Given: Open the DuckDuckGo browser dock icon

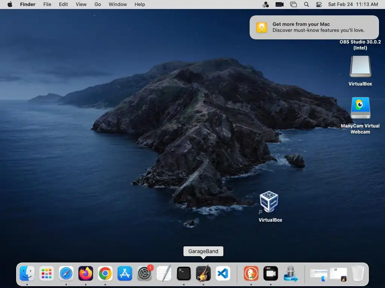Looking at the screenshot, I should click(x=251, y=273).
